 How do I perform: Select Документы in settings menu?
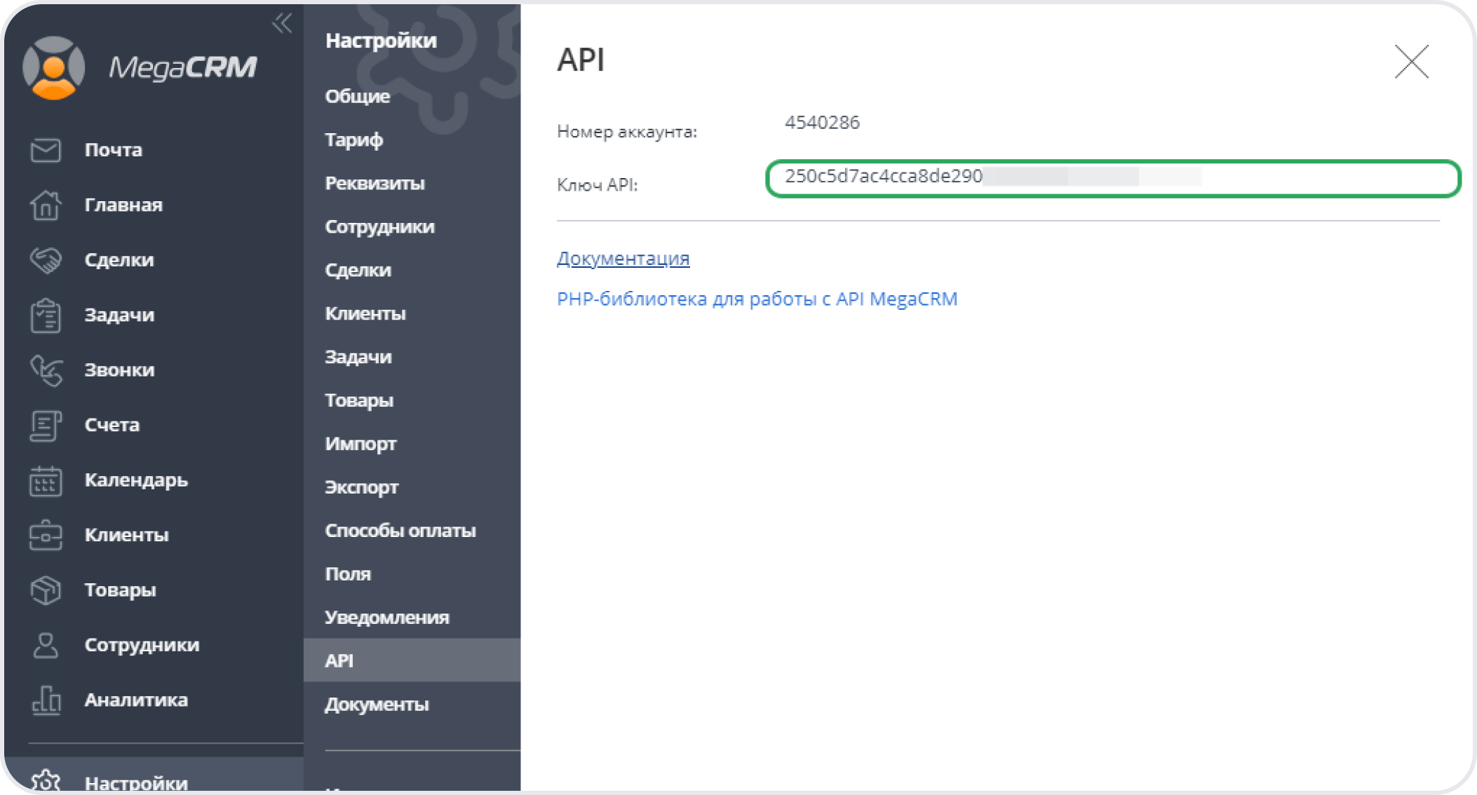tap(377, 705)
